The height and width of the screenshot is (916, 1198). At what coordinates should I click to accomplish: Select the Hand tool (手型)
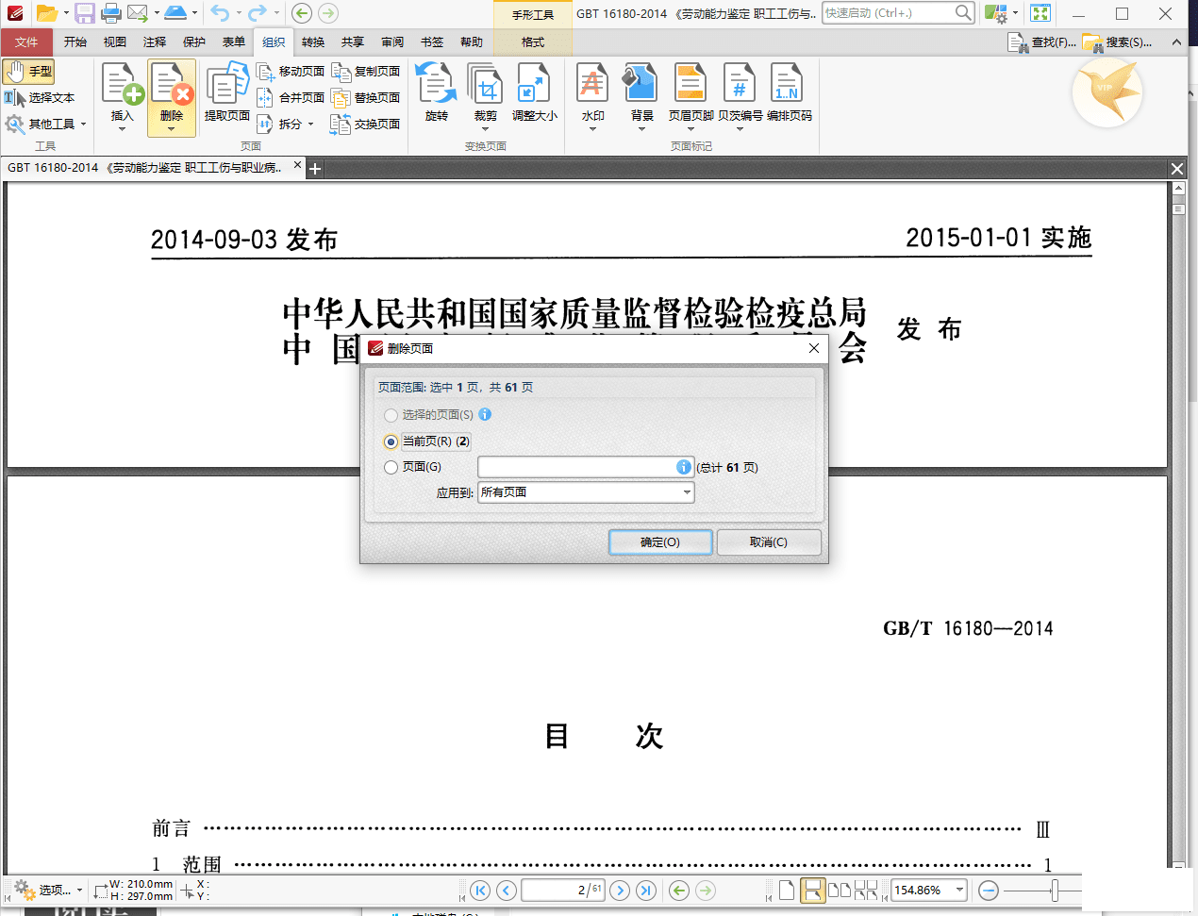(x=29, y=72)
